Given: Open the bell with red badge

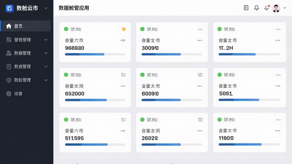Looking at the screenshot, I should (267, 8).
